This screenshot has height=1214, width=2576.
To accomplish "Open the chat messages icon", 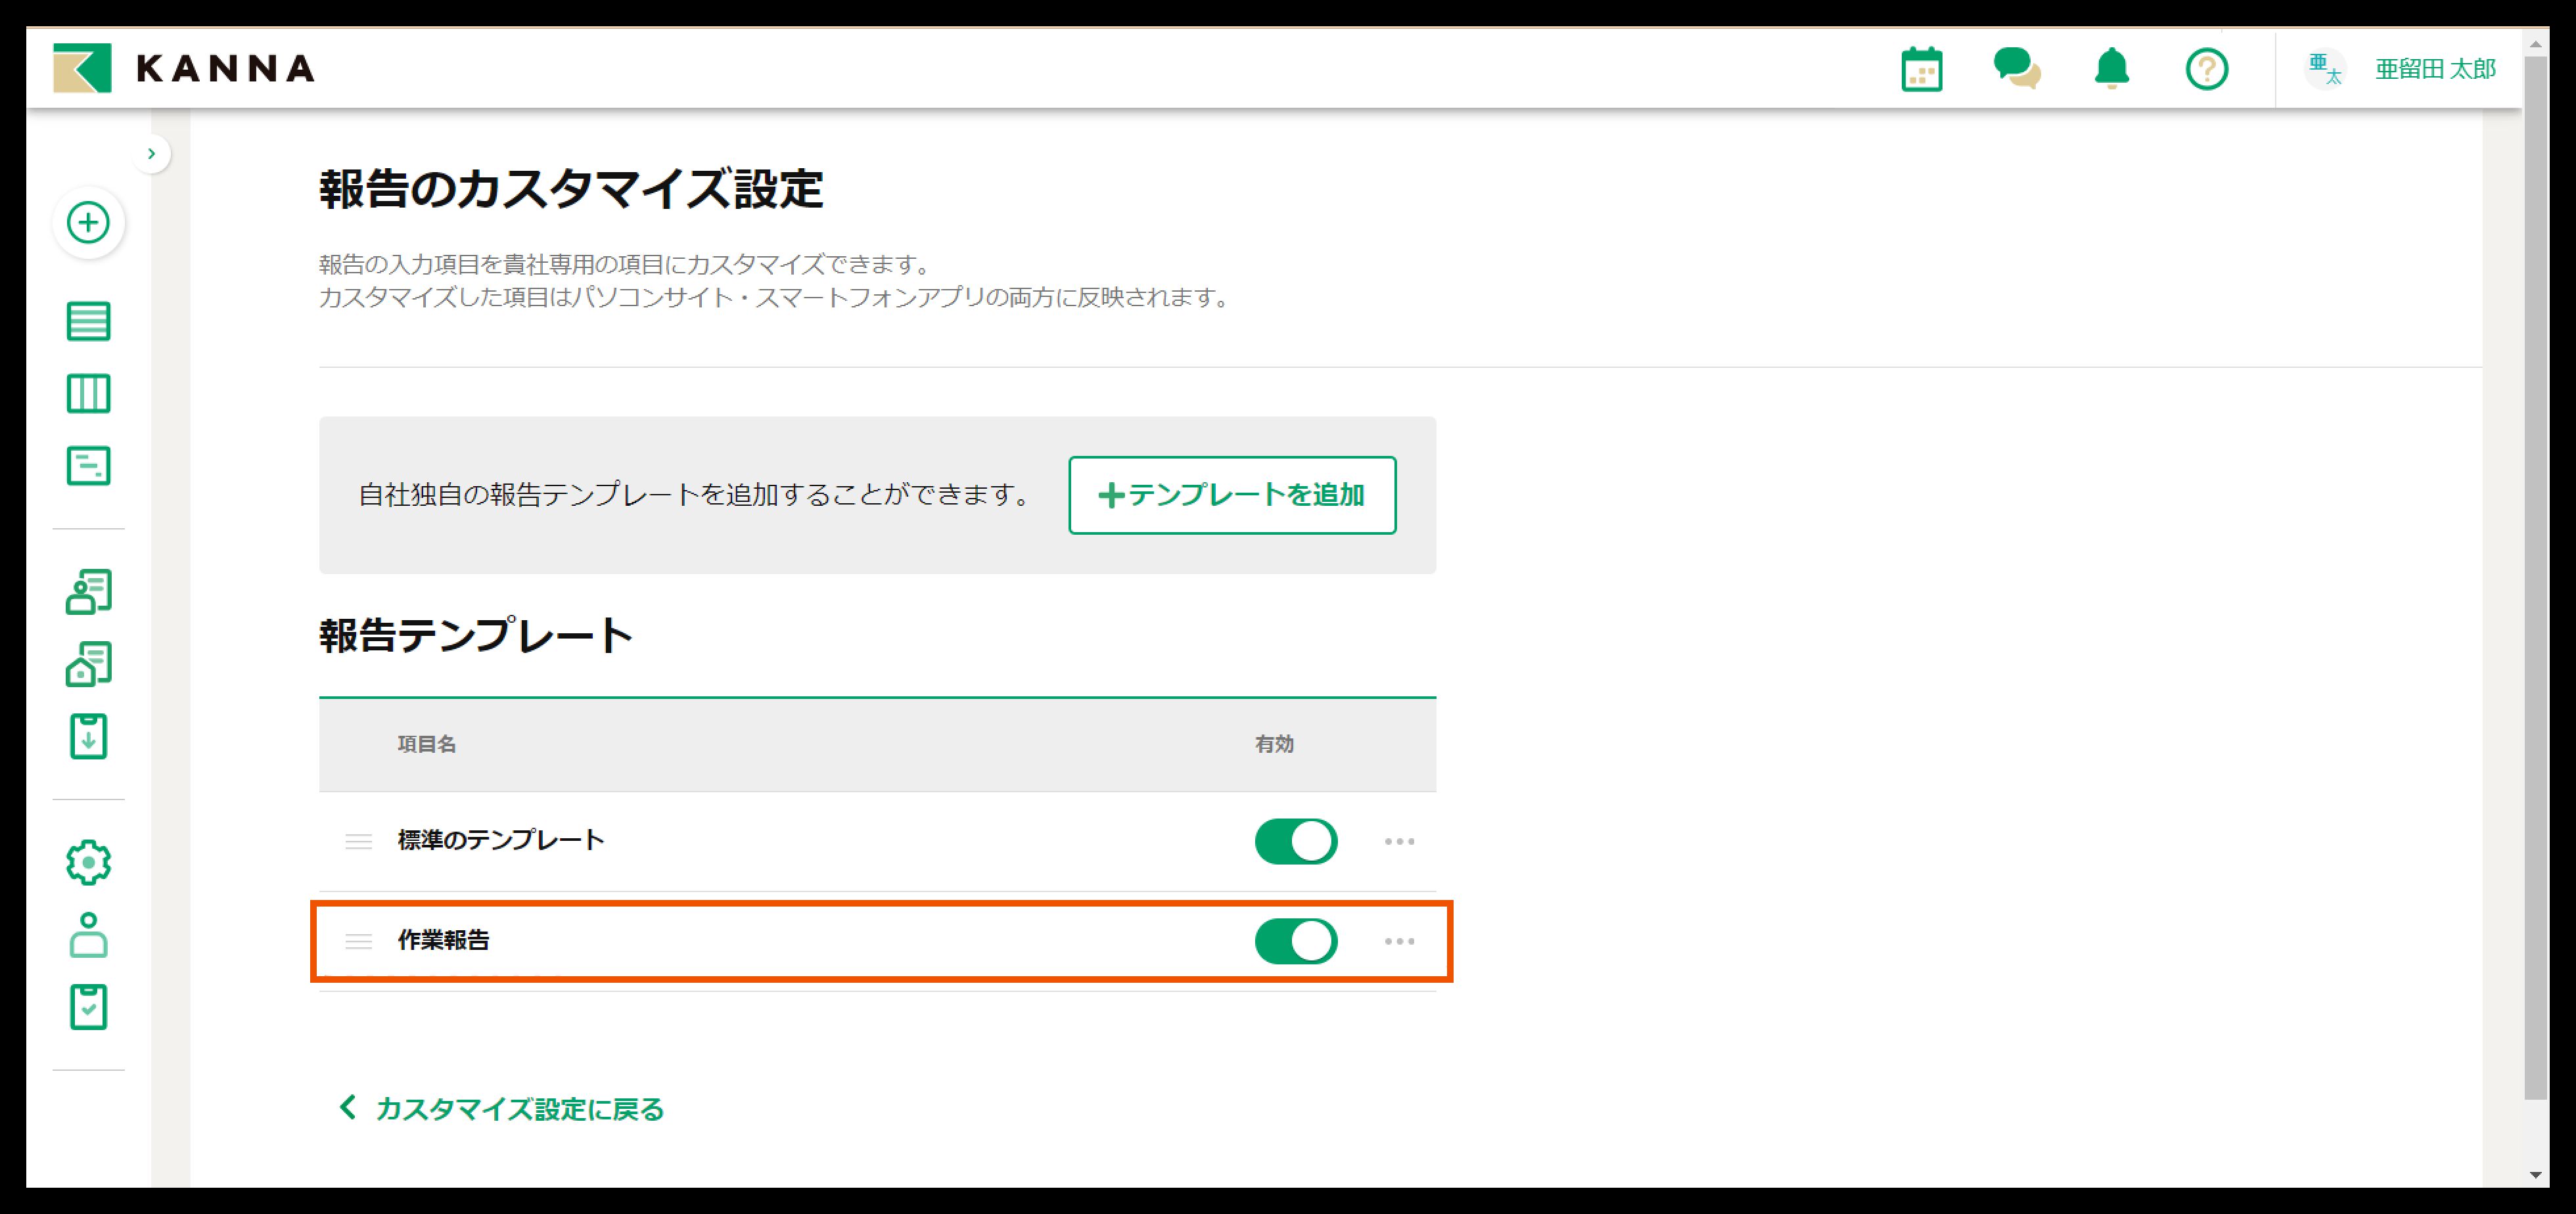I will pos(2017,68).
